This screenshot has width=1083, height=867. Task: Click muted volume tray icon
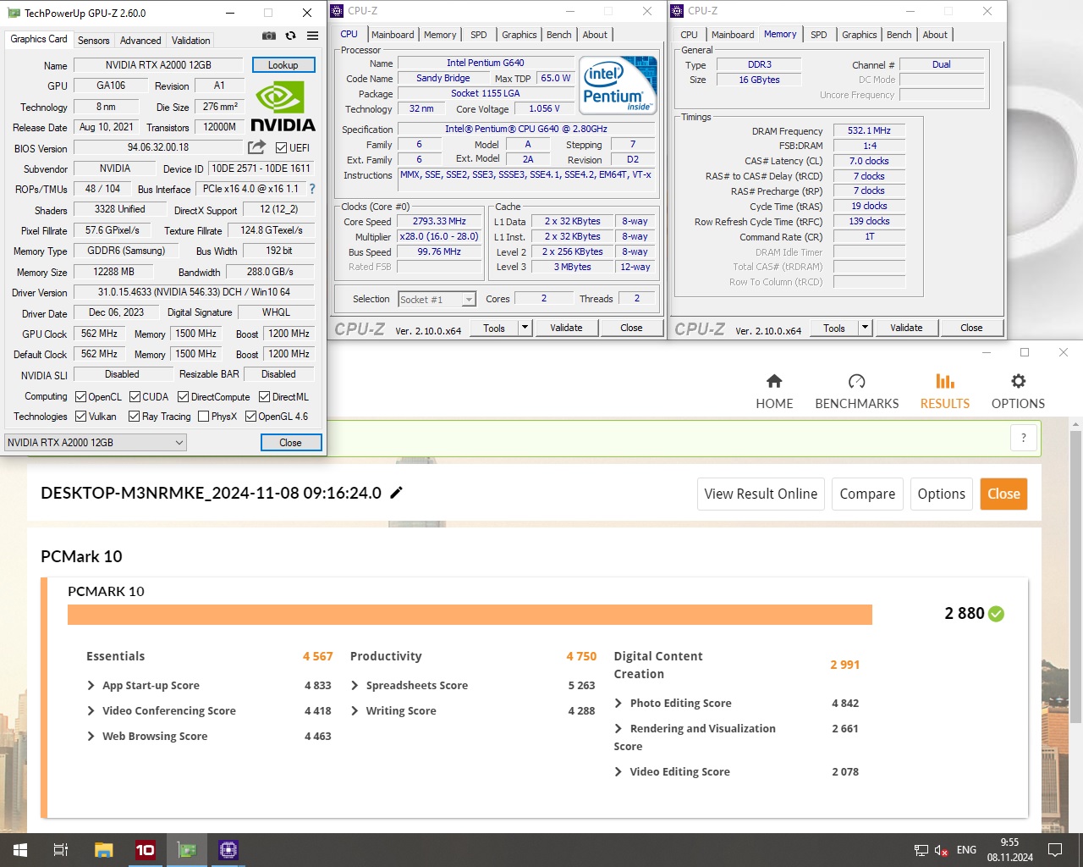pyautogui.click(x=941, y=850)
